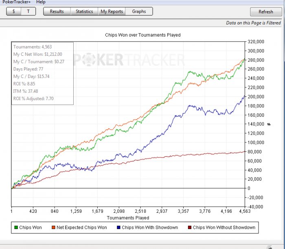Open the Help menu

41,2
